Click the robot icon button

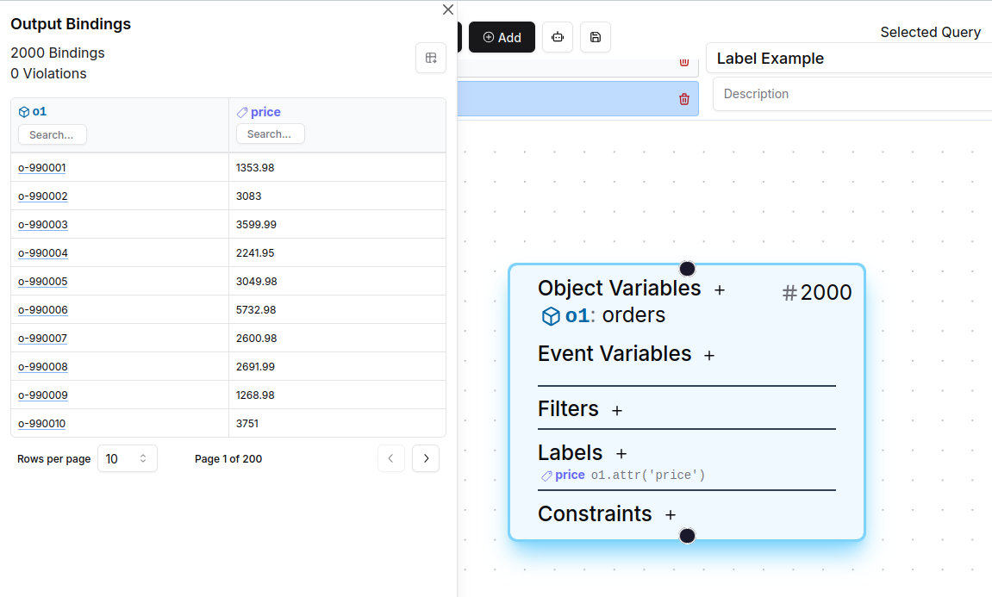(x=558, y=37)
